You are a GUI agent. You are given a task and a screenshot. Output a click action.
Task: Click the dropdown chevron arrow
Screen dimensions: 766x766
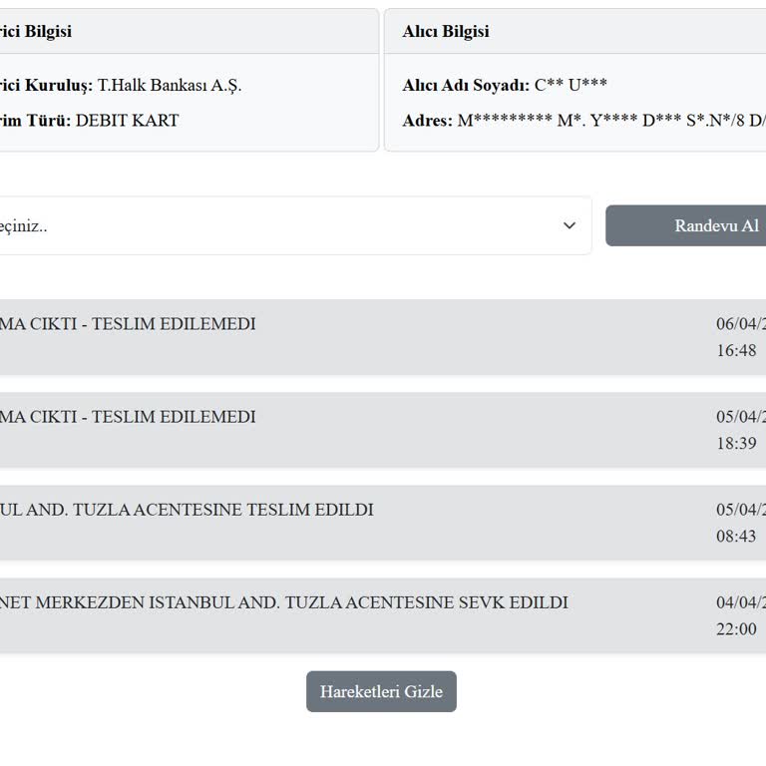570,225
